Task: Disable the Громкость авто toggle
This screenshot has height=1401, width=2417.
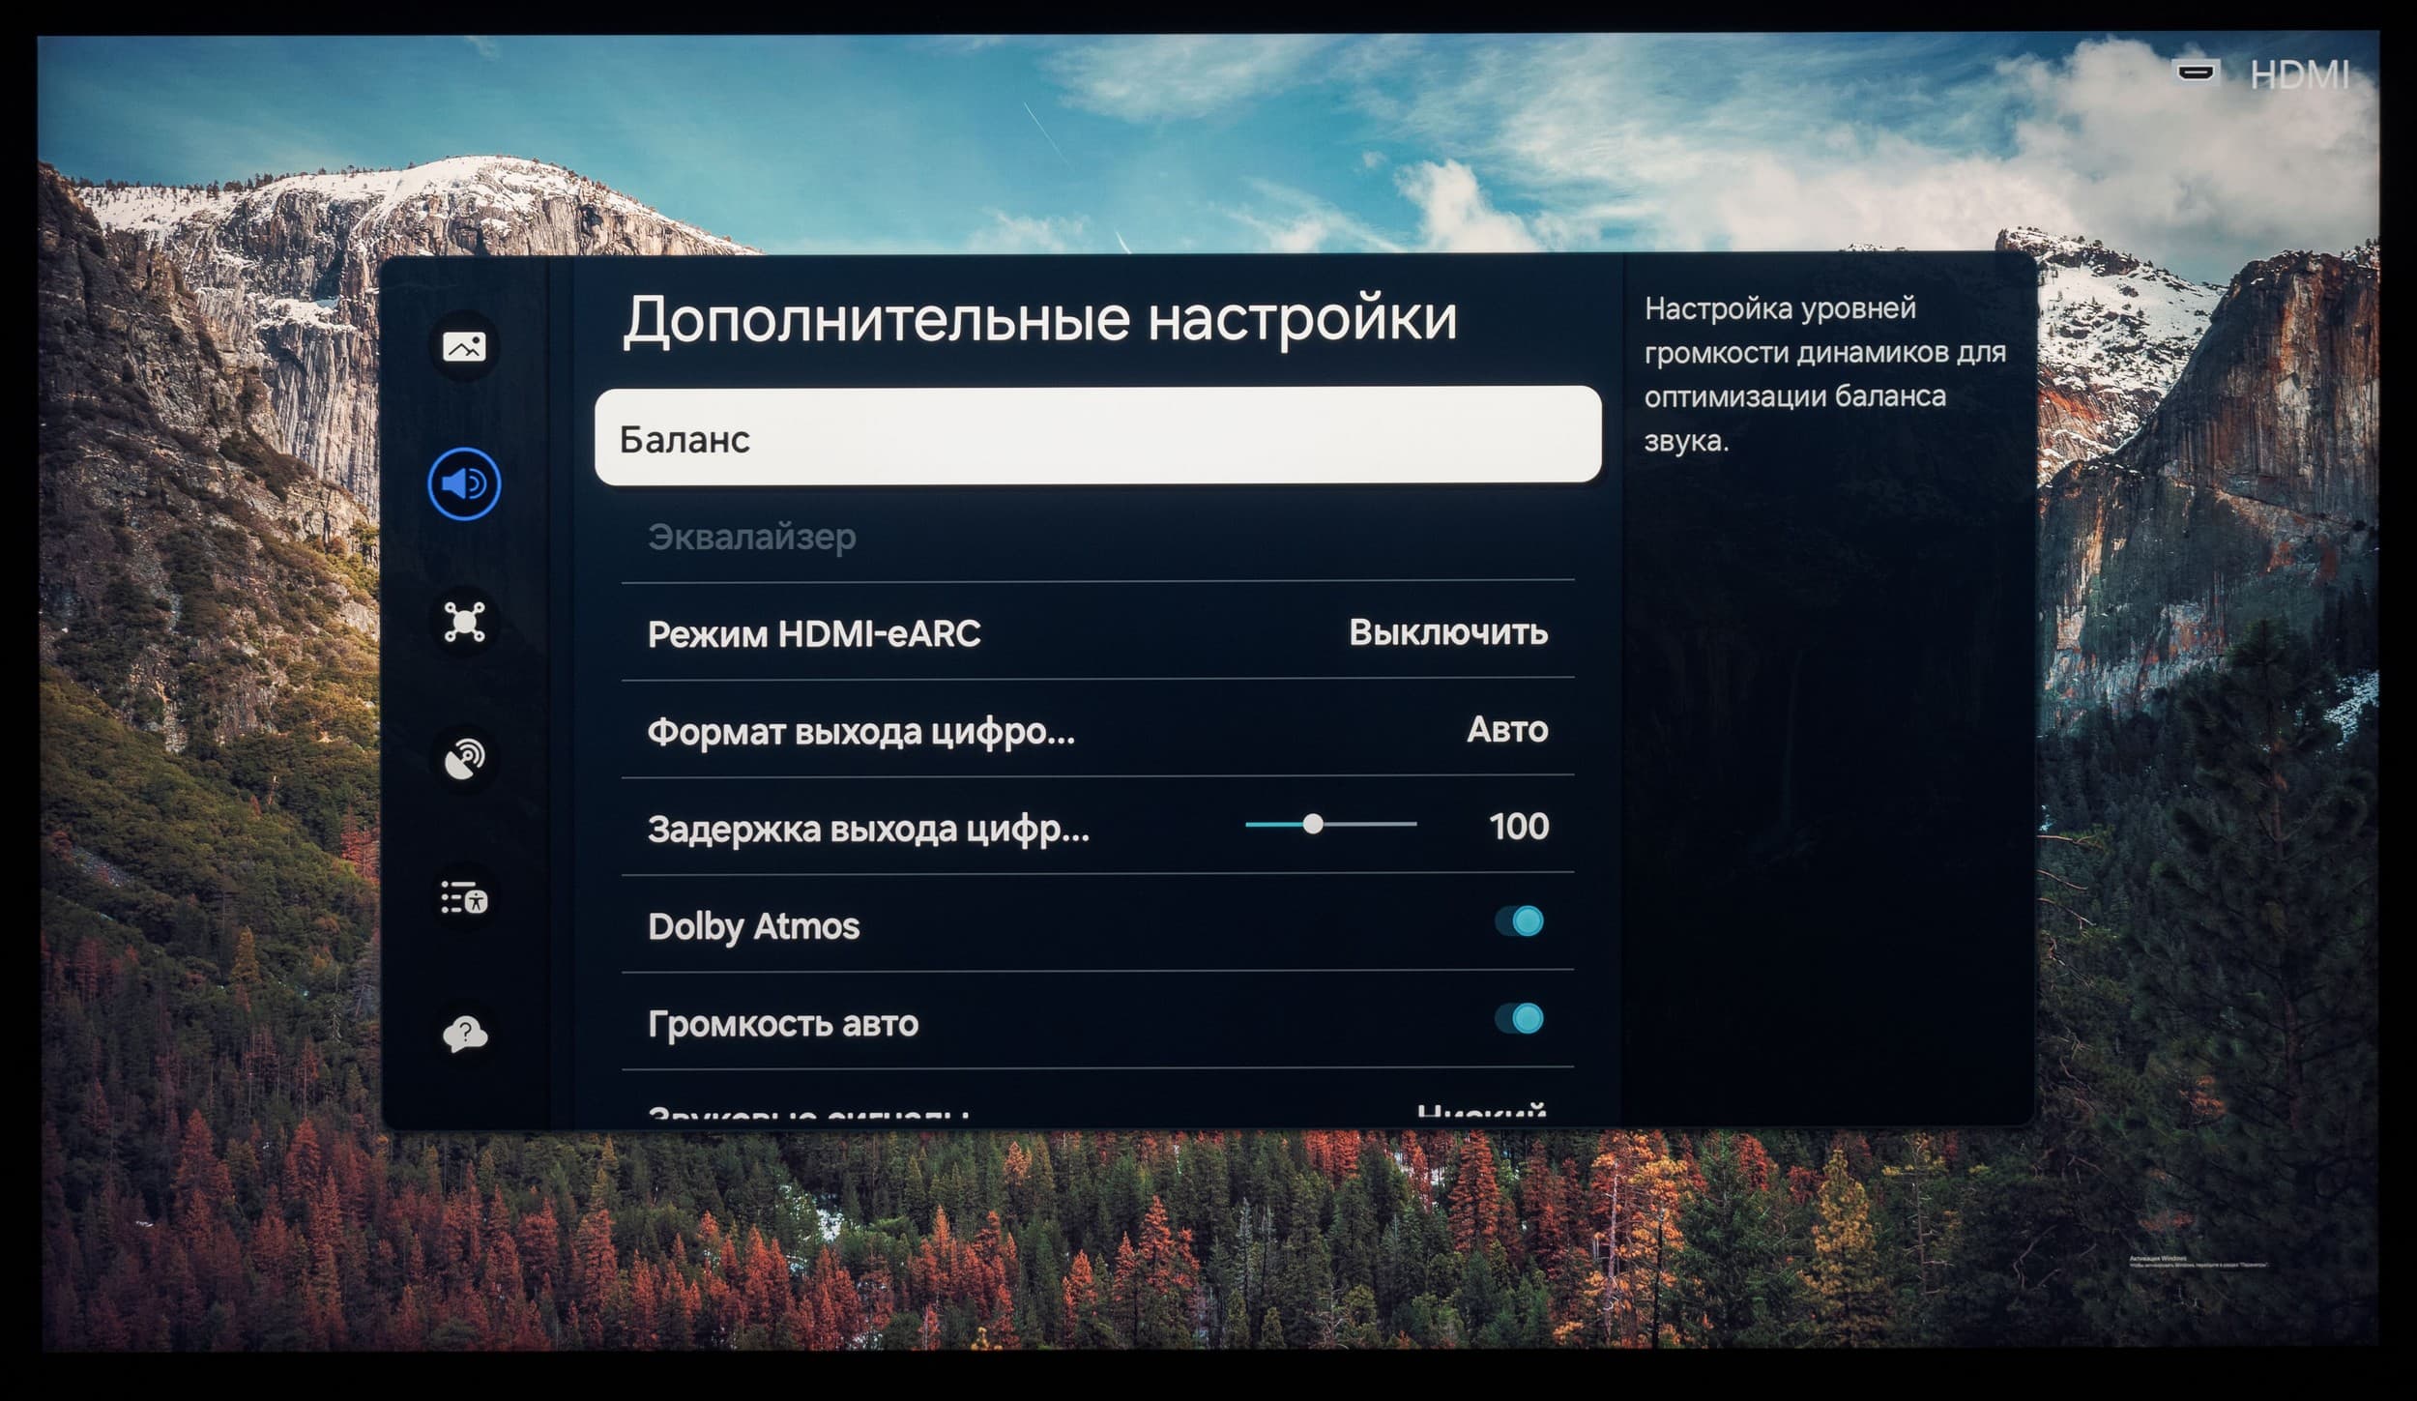Action: pos(1519,1018)
